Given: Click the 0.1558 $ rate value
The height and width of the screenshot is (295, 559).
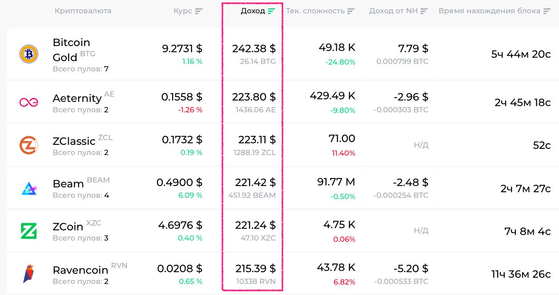Looking at the screenshot, I should coord(182,97).
